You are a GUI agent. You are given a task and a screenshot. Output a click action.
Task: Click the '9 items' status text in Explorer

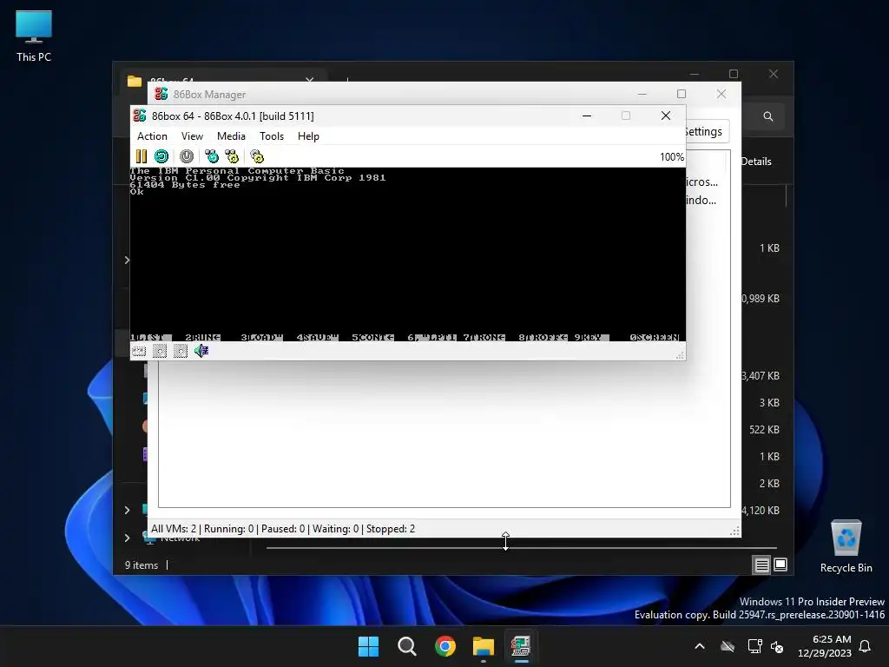[142, 565]
